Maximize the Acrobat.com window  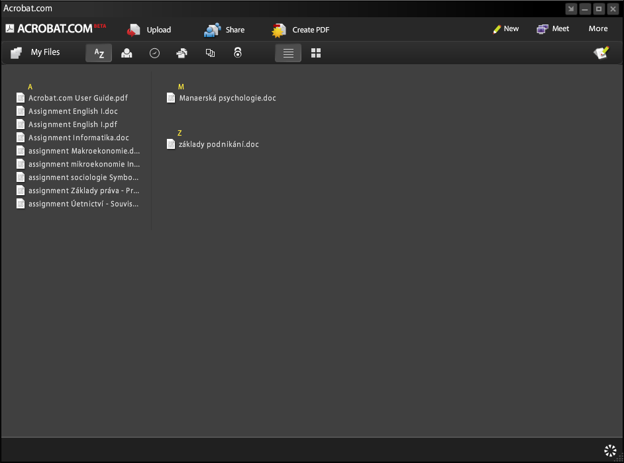coord(599,9)
